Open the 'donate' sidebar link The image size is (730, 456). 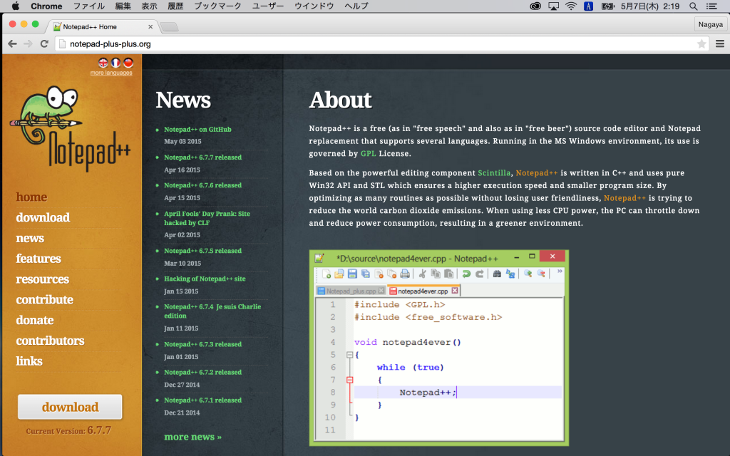pyautogui.click(x=35, y=320)
